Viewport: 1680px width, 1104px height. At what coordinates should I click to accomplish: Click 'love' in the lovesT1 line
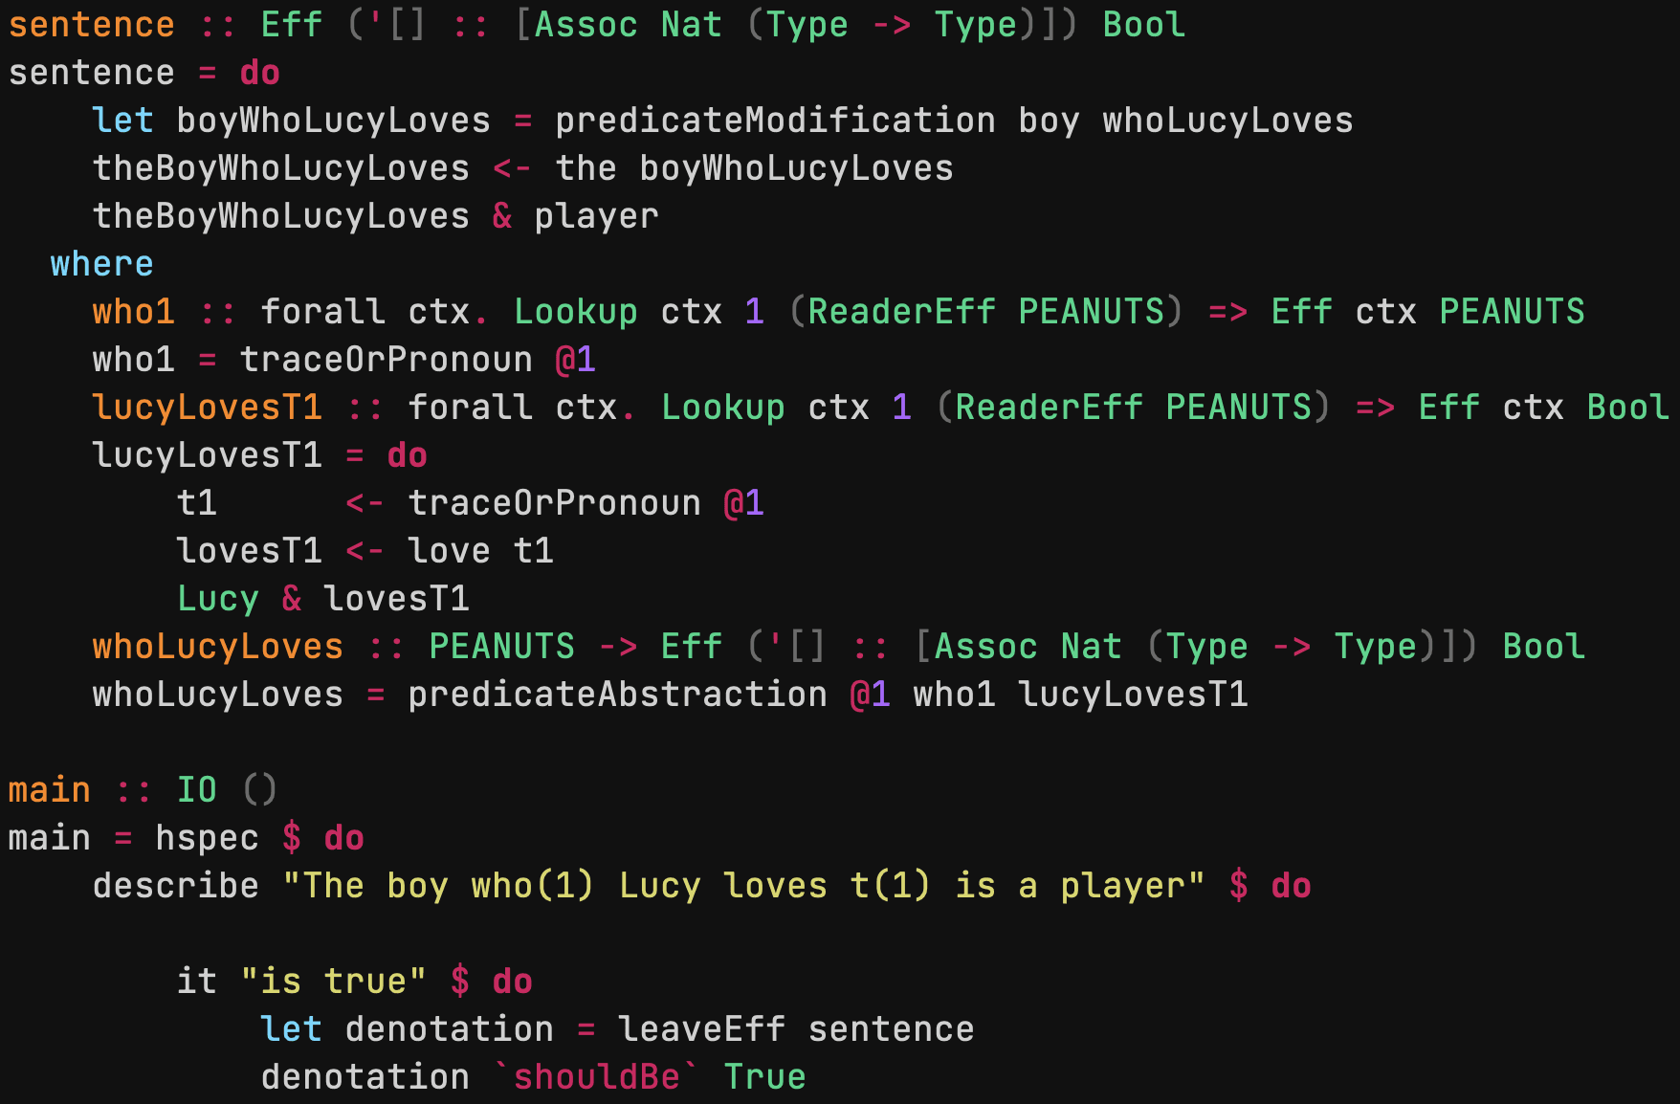[x=449, y=550]
